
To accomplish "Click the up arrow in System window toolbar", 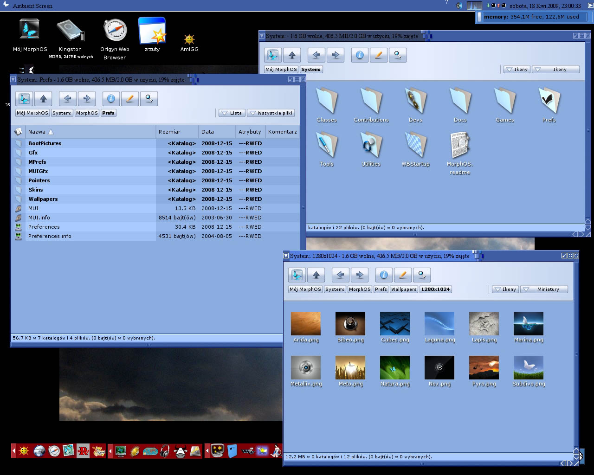I will pyautogui.click(x=292, y=55).
